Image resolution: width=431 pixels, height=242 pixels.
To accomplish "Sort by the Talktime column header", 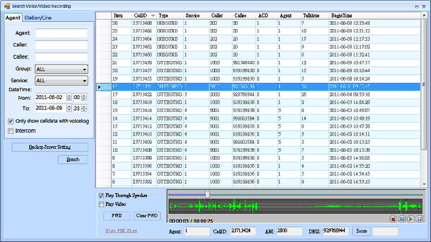I will click(314, 16).
